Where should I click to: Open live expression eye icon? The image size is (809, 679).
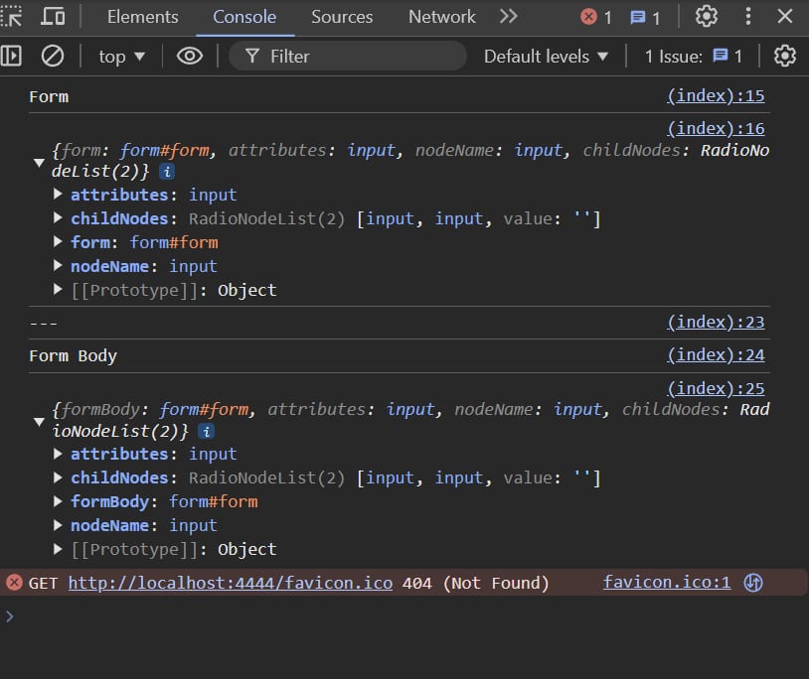point(190,56)
